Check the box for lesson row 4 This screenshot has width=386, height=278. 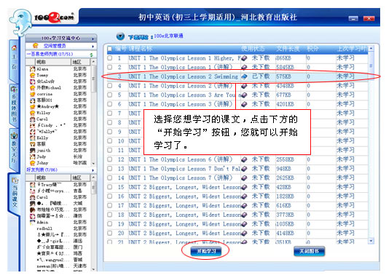[x=110, y=86]
